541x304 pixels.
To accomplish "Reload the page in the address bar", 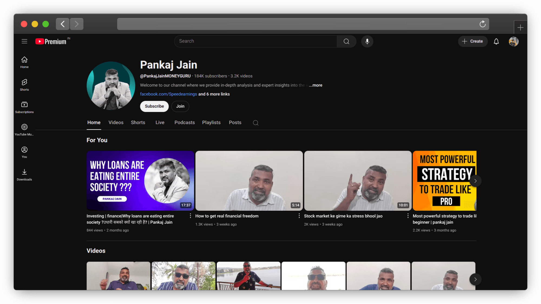I will coord(483,24).
